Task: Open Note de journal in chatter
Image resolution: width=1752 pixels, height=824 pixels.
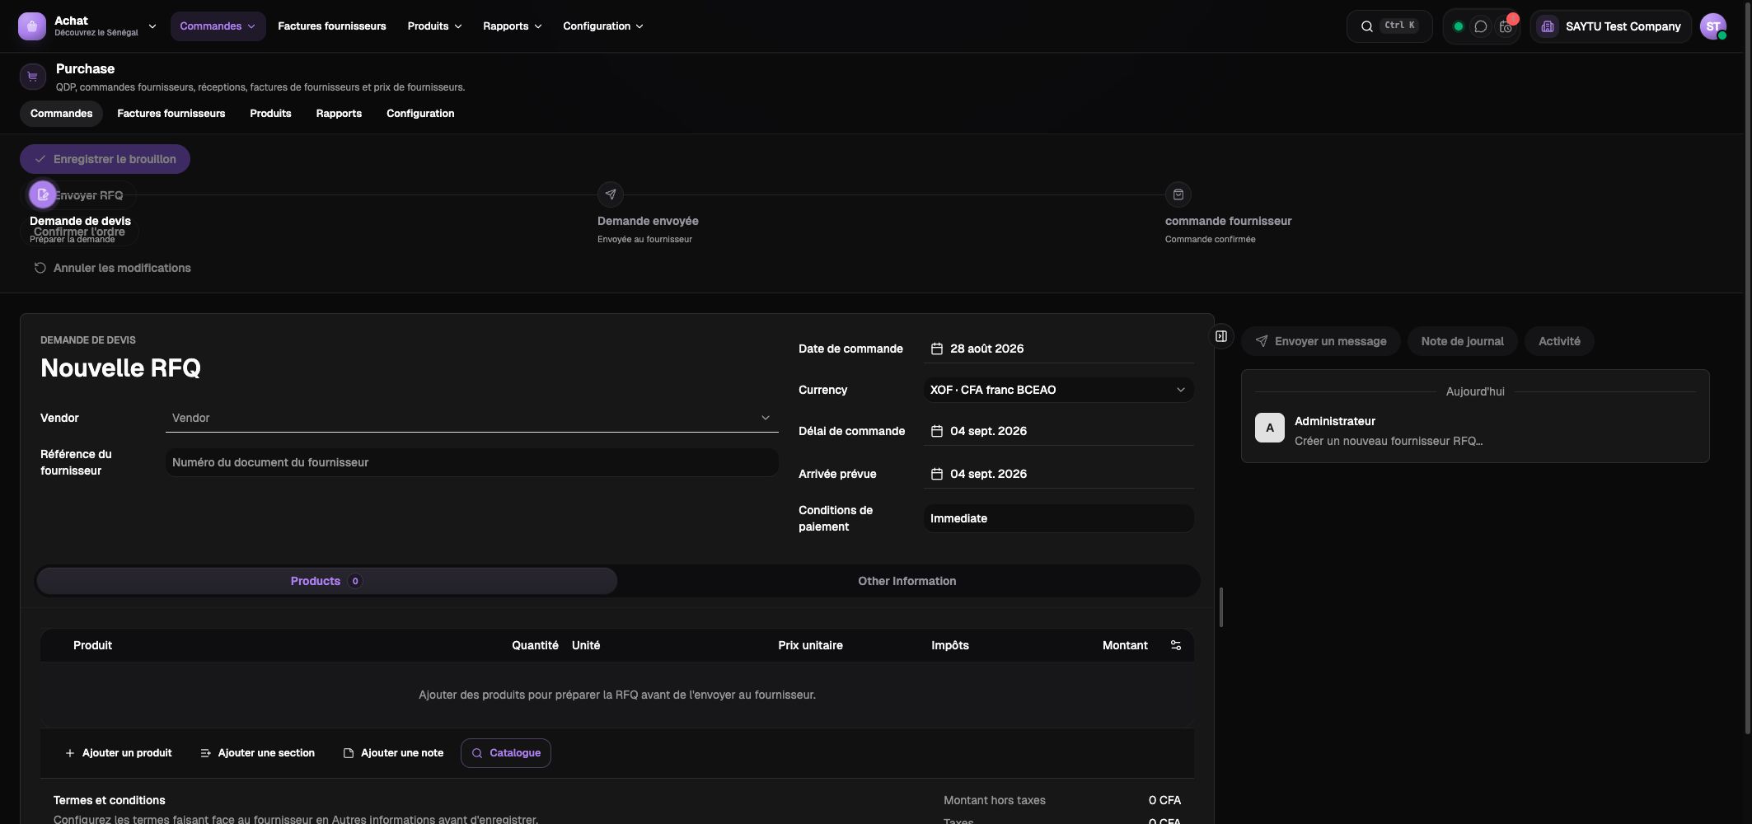Action: [1463, 341]
